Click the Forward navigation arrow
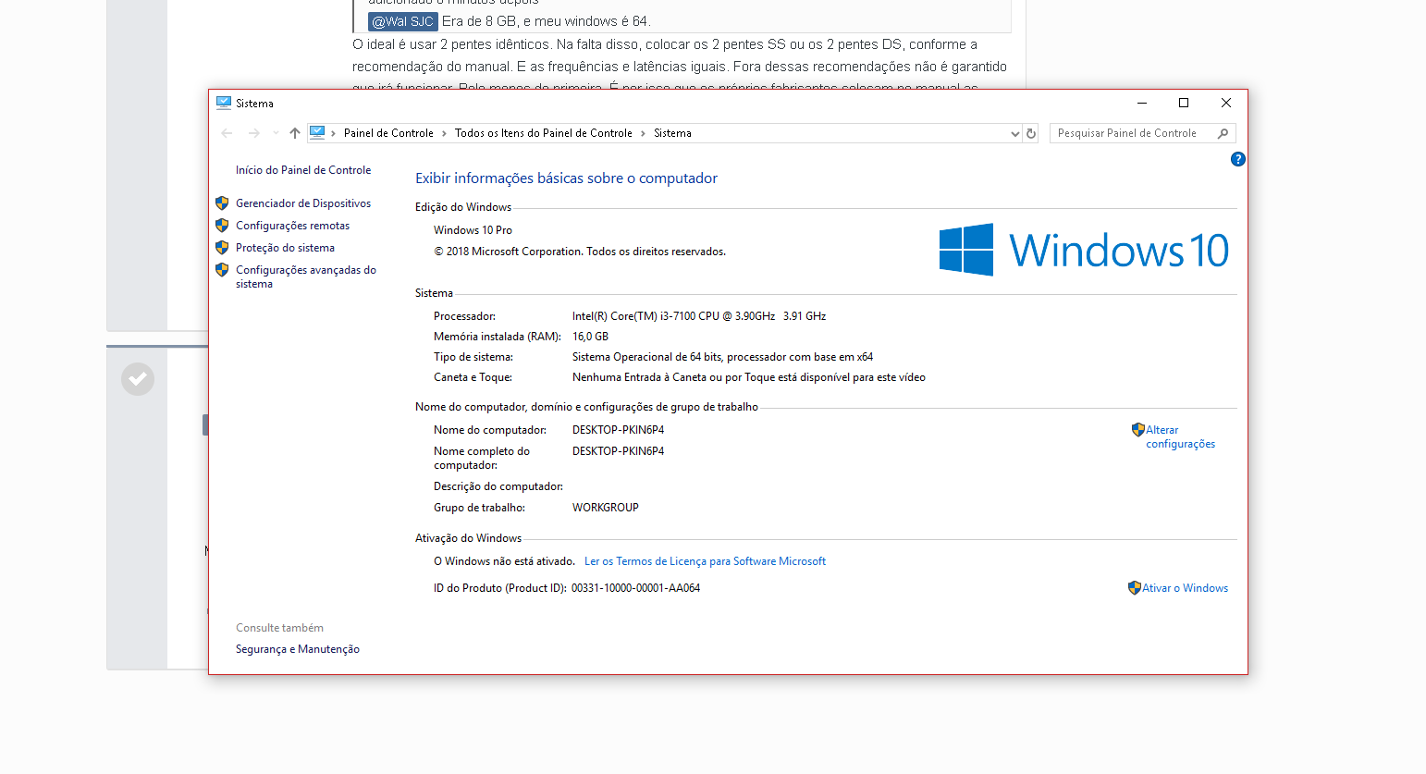This screenshot has height=774, width=1426. click(x=254, y=133)
